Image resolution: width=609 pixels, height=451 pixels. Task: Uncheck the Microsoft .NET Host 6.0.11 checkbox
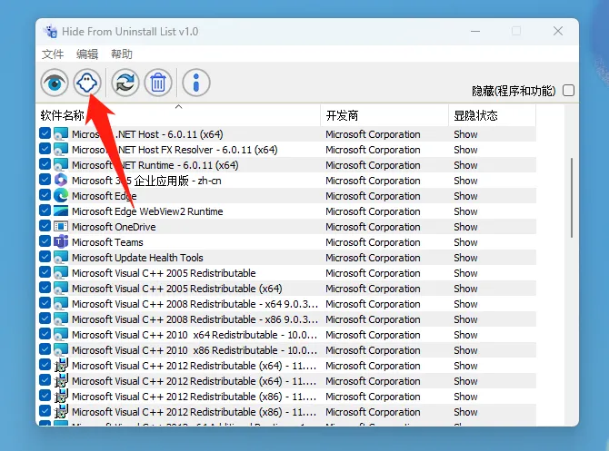click(45, 133)
